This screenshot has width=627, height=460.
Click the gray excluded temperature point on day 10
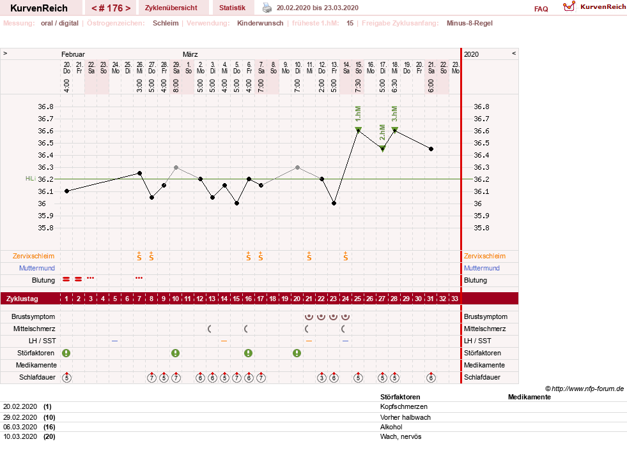(176, 167)
